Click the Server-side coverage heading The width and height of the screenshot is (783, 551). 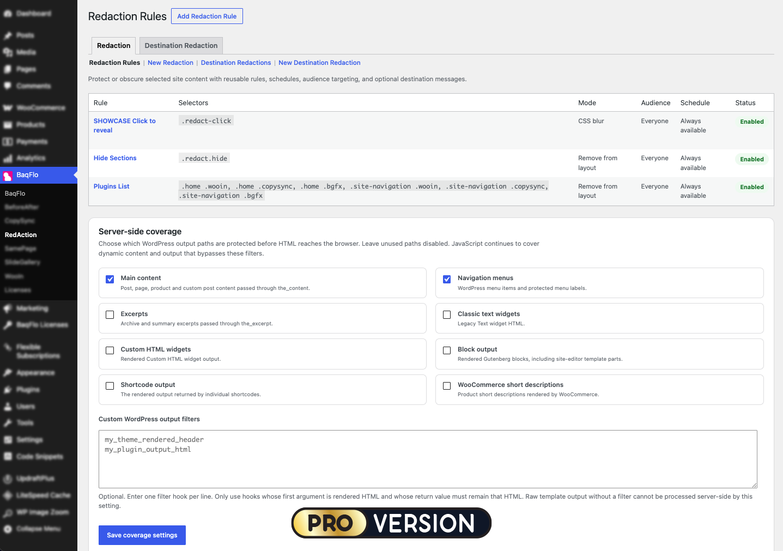pos(140,232)
